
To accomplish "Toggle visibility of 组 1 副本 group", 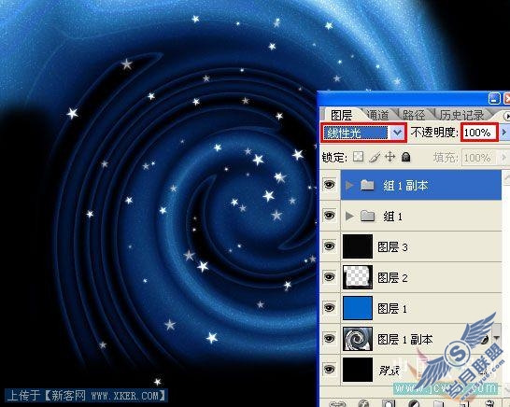I will (x=329, y=185).
